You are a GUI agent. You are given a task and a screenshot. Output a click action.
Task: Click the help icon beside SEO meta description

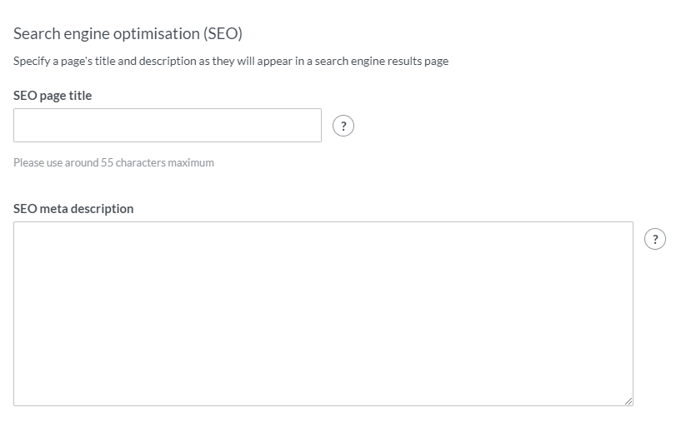tap(656, 239)
